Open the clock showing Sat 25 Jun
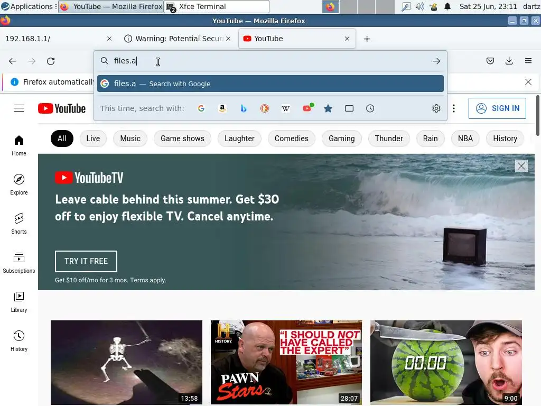Image resolution: width=541 pixels, height=406 pixels. tap(488, 6)
